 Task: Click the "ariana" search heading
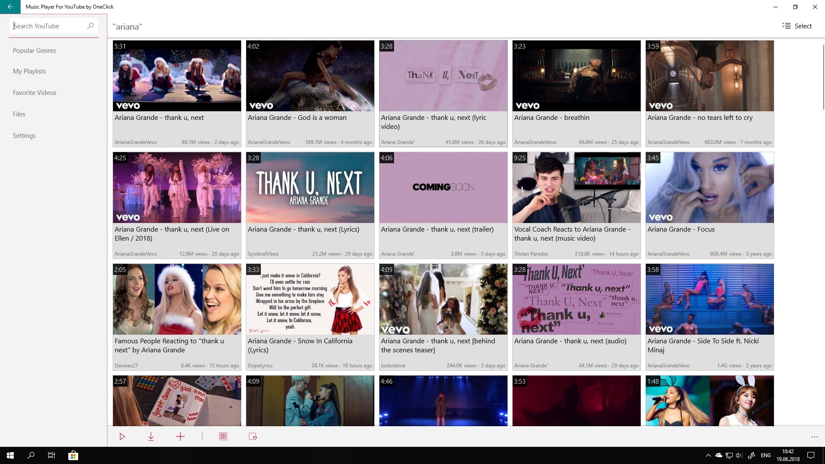tap(128, 27)
